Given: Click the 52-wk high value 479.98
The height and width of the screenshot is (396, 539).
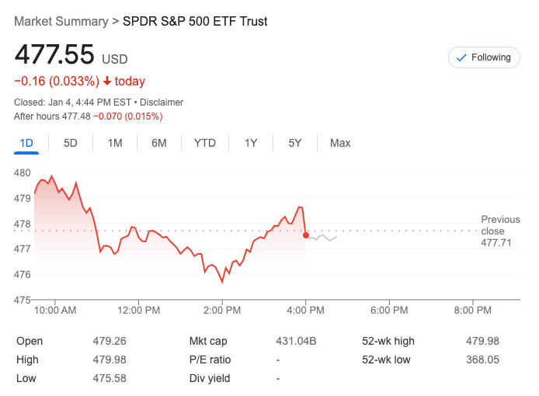Looking at the screenshot, I should click(x=482, y=341).
